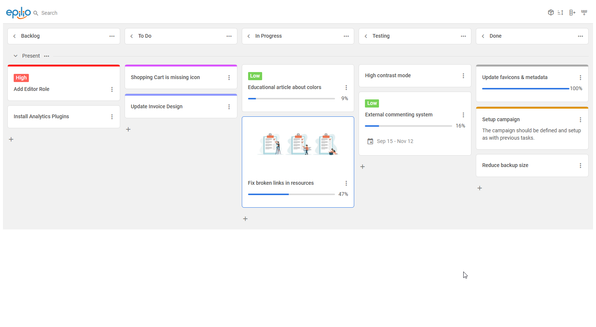596x327 pixels.
Task: Open the To Do column options menu
Action: click(229, 36)
